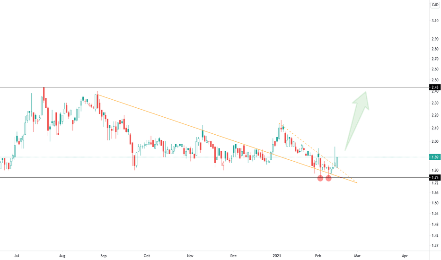441x260 pixels.
Task: Click the Dec date label
Action: tap(233, 256)
